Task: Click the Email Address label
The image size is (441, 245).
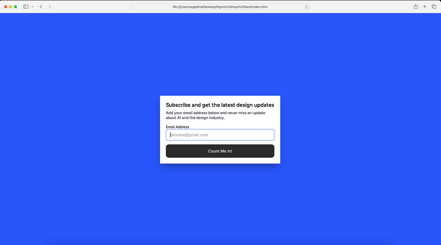Action: tap(177, 127)
